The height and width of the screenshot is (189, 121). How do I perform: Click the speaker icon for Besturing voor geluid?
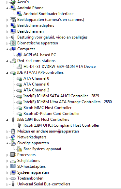point(12,37)
